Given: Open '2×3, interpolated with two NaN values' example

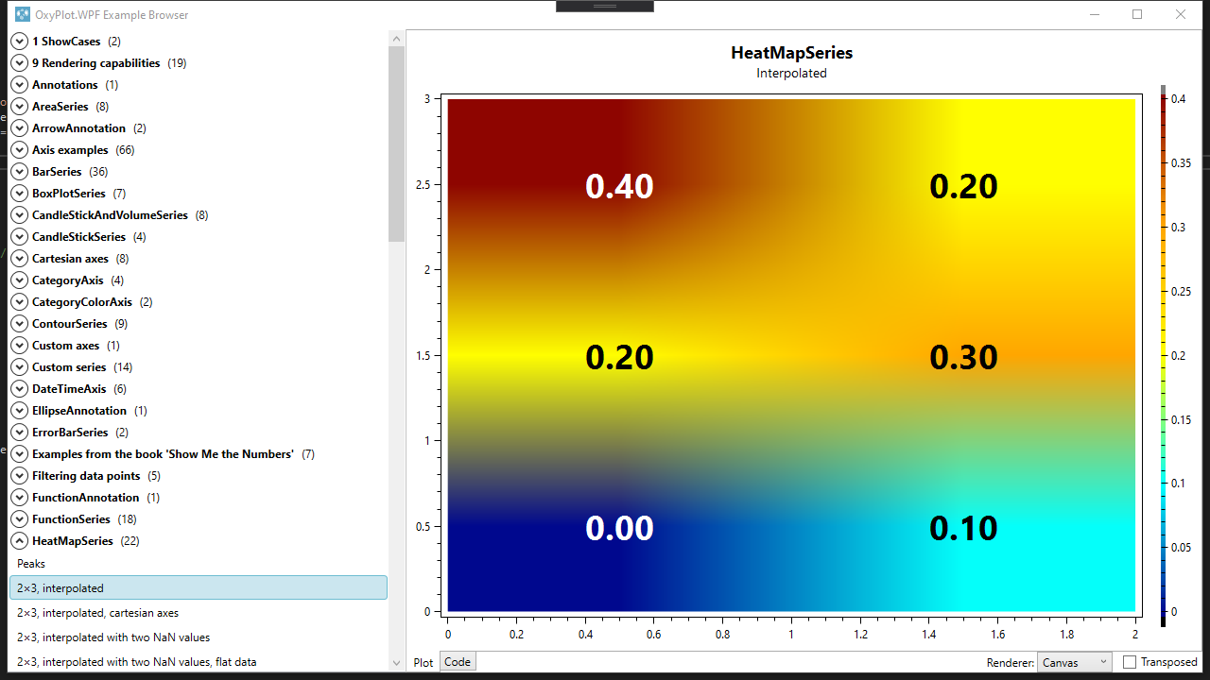Looking at the screenshot, I should (142, 637).
